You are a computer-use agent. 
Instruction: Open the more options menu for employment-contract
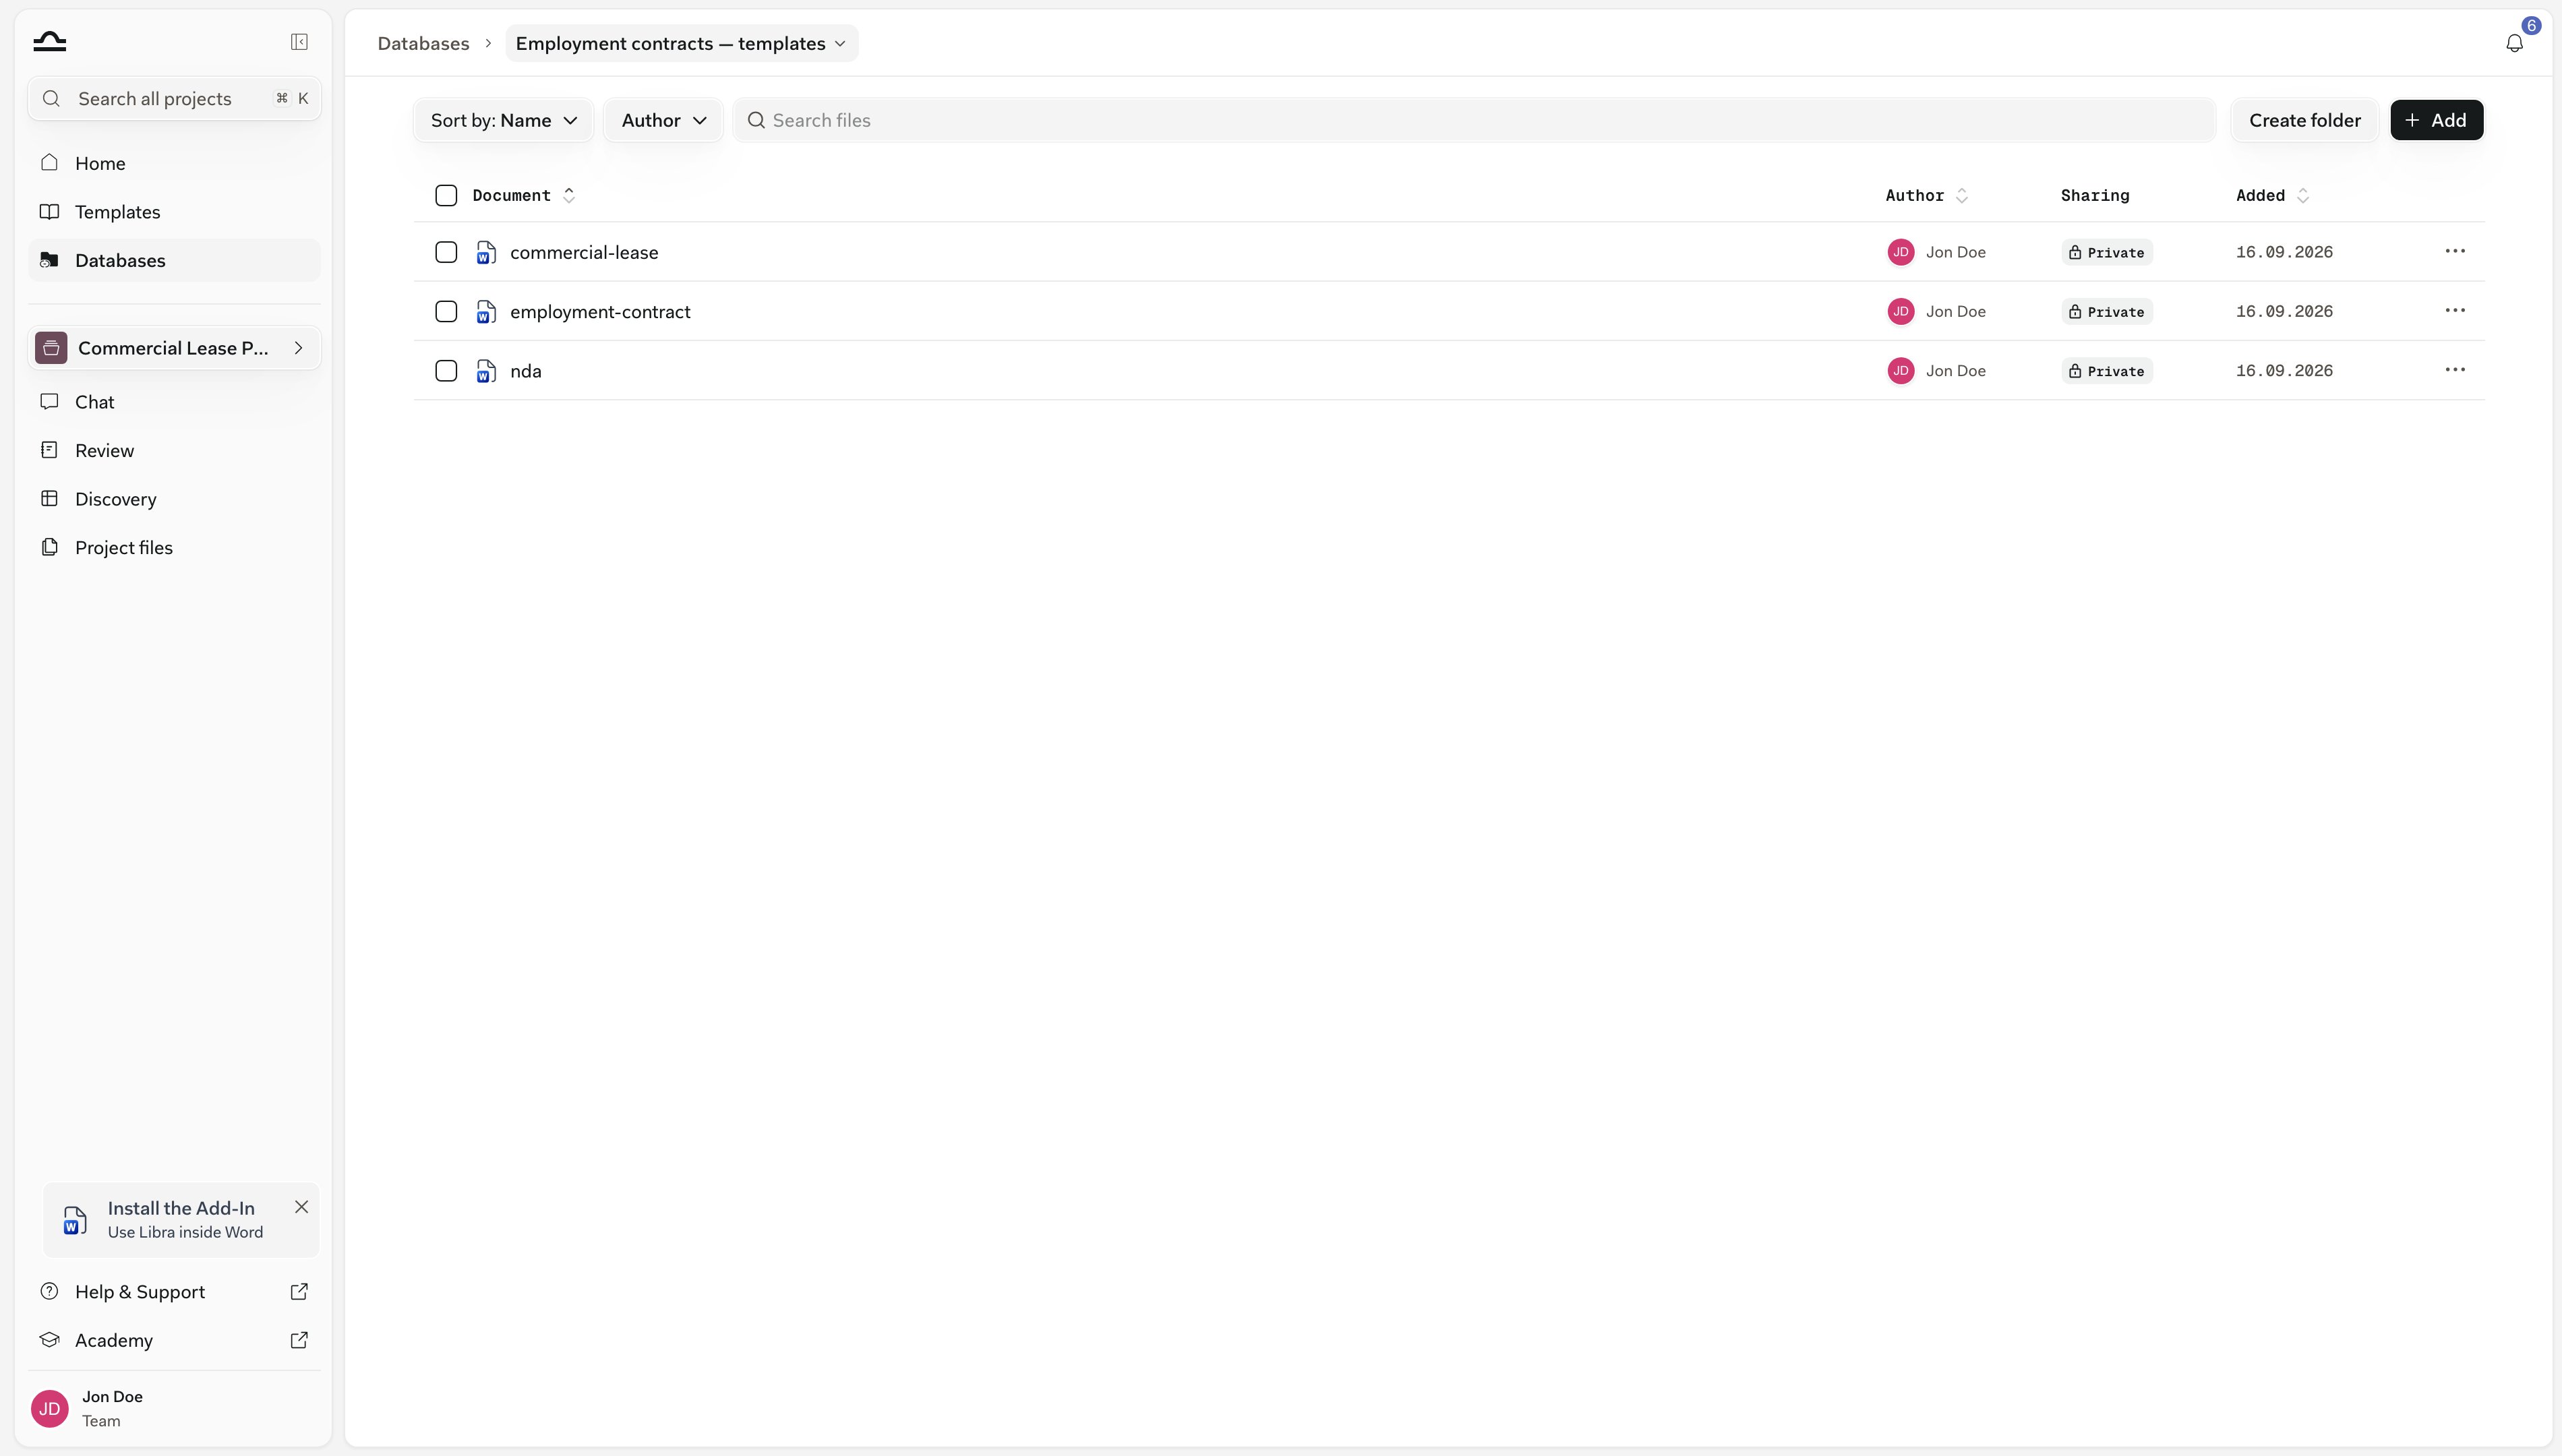(2454, 310)
